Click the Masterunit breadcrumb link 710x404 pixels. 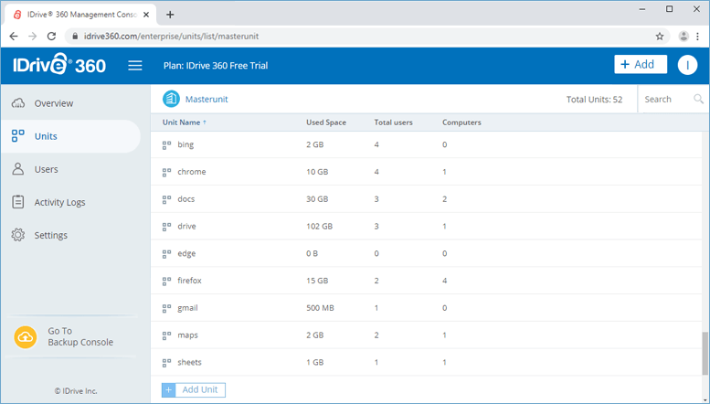click(207, 100)
